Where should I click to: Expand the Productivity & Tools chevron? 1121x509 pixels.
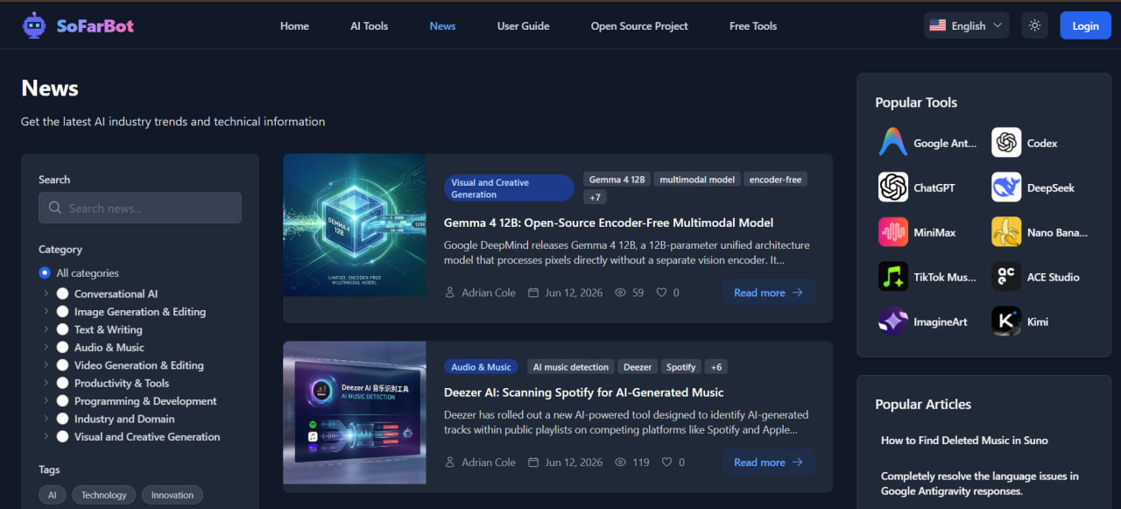(46, 383)
